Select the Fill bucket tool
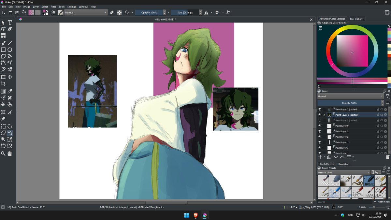391x220 pixels. click(x=3, y=105)
